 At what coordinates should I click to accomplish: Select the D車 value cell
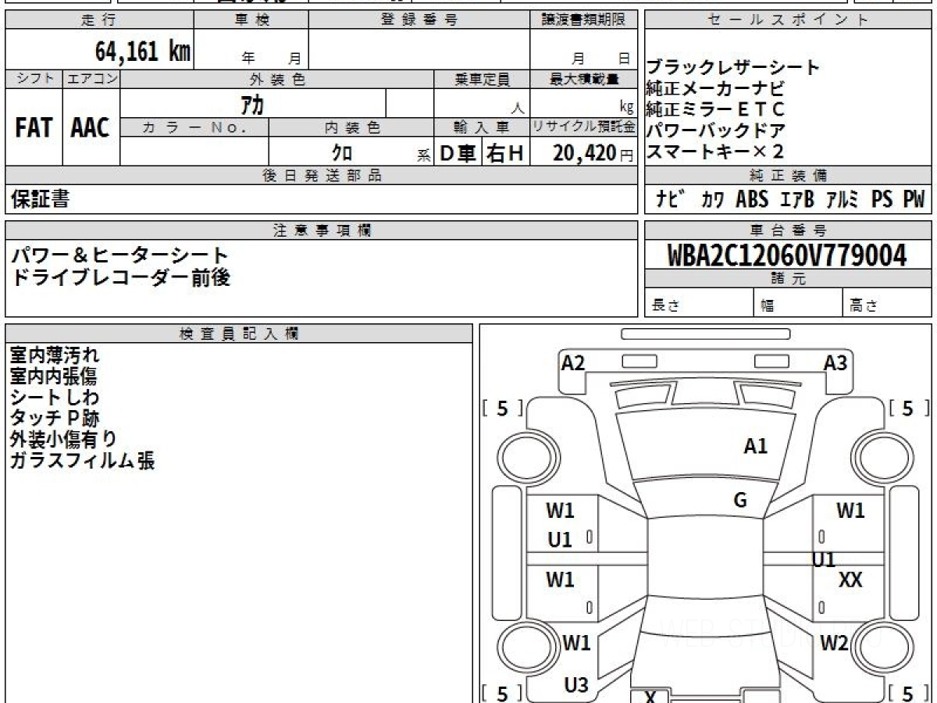pyautogui.click(x=458, y=152)
